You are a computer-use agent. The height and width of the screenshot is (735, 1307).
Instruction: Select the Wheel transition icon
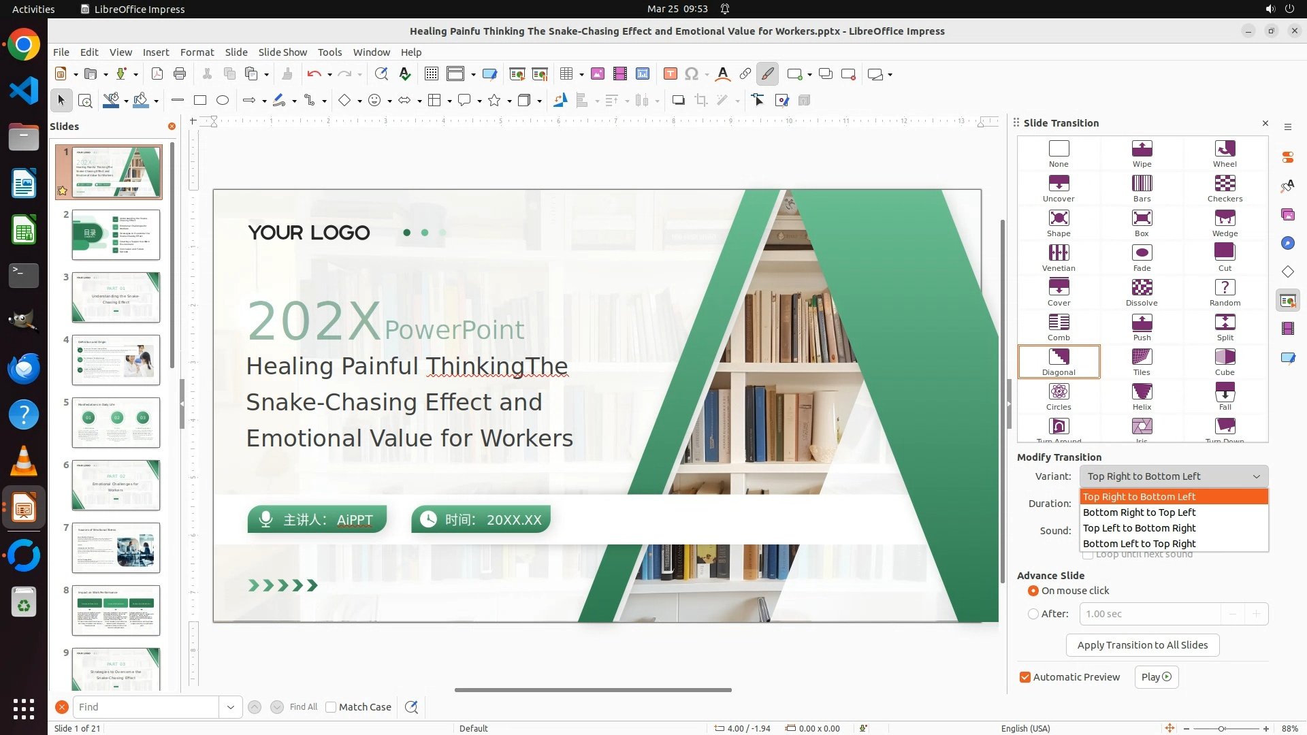pos(1225,149)
